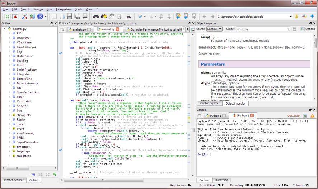Open the working directory path dropdown
Screen dimensions: 318x189
click(x=290, y=17)
